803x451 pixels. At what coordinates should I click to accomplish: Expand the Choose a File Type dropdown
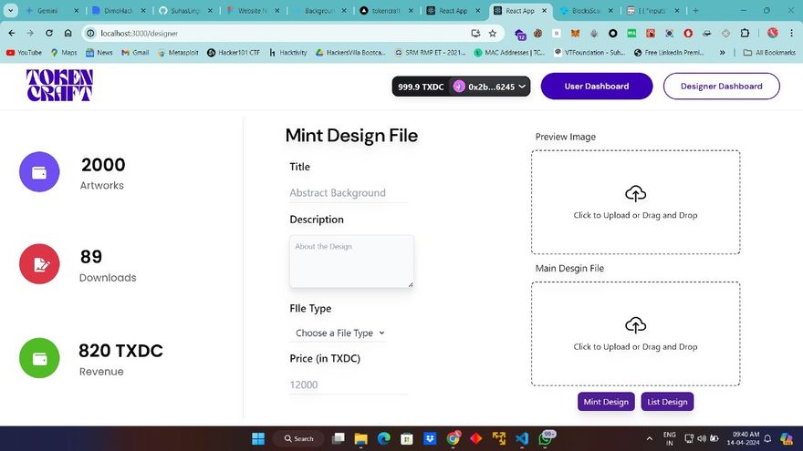pos(339,333)
